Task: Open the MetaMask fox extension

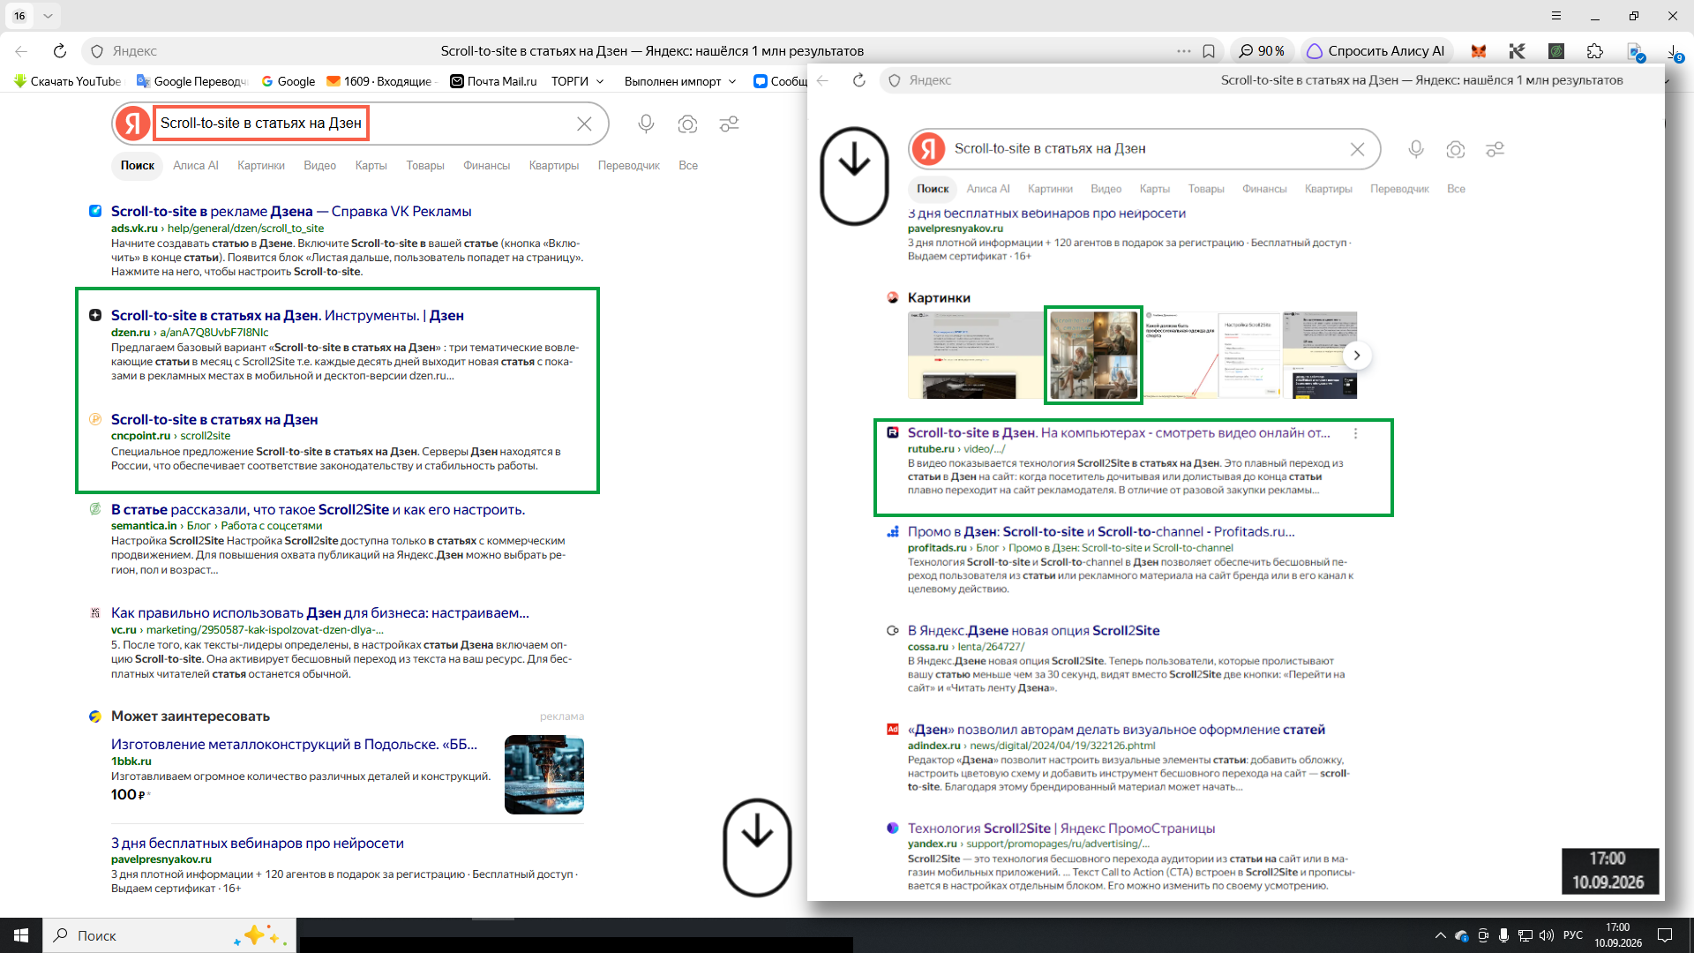Action: [x=1479, y=51]
